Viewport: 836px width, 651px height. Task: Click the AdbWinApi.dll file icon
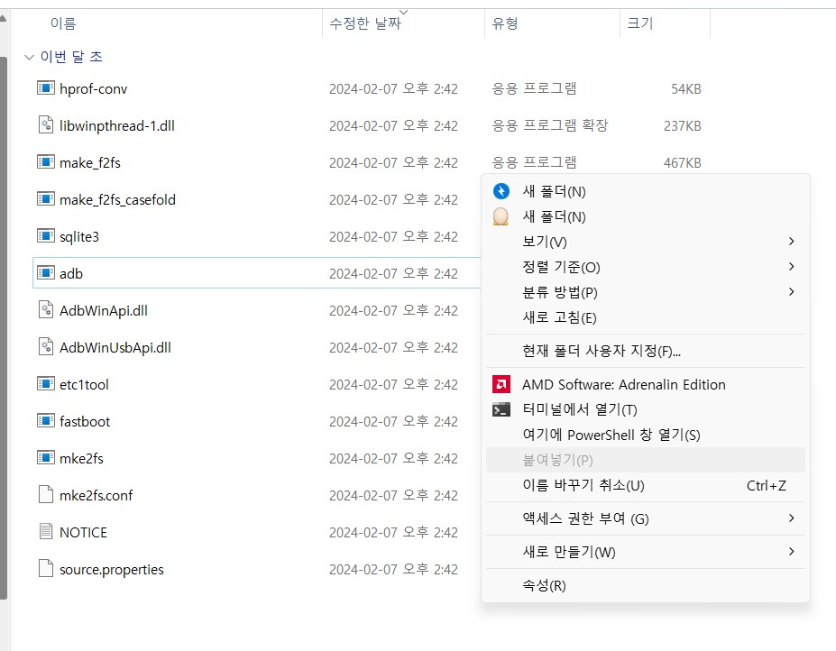[x=46, y=310]
